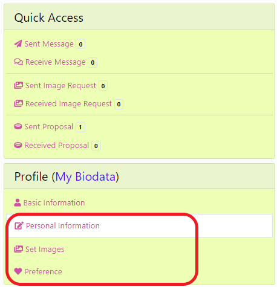Open the Sent Message link
The width and height of the screenshot is (277, 287).
pyautogui.click(x=49, y=44)
